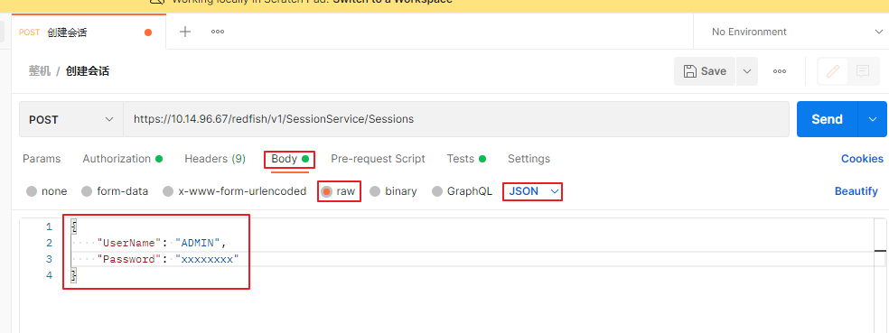Viewport: 889px width, 333px height.
Task: Click the Save button with disk icon
Action: (705, 71)
